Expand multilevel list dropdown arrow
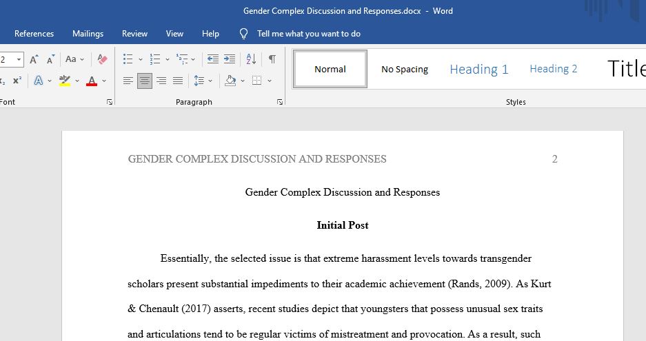The width and height of the screenshot is (646, 341). [x=193, y=59]
